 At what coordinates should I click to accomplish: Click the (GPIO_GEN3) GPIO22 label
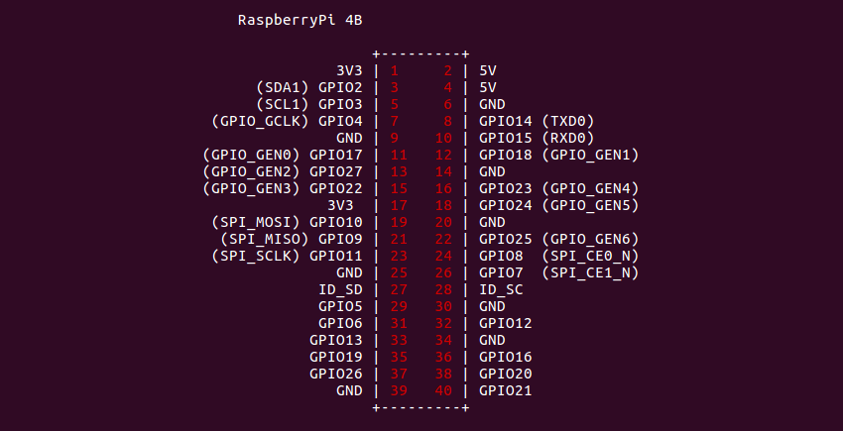point(283,188)
